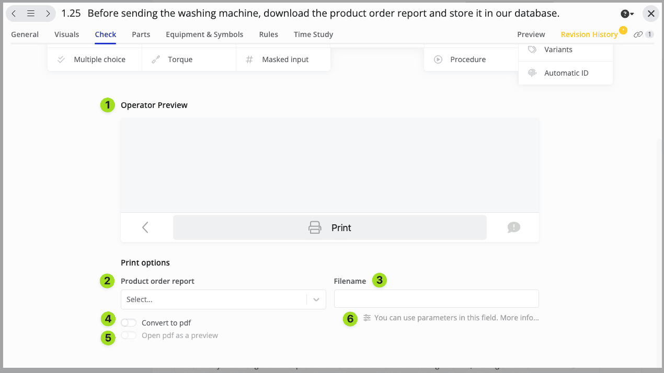Open the More info parameters link

tap(519, 318)
